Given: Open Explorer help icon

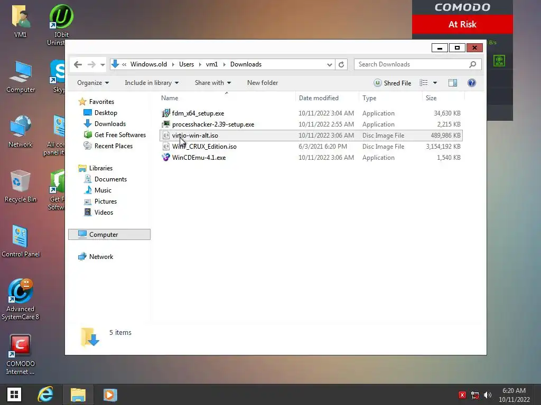Looking at the screenshot, I should (472, 83).
